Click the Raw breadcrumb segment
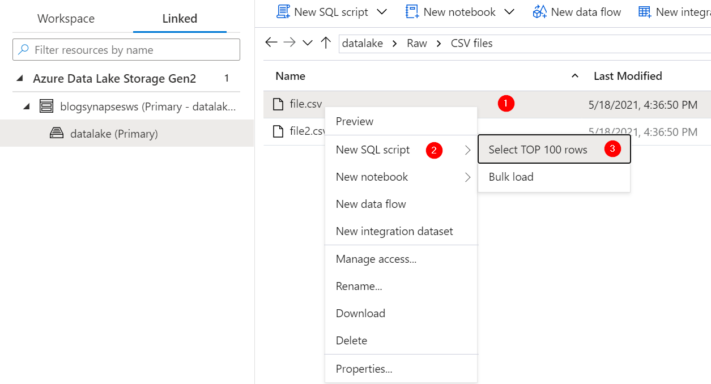711x384 pixels. tap(417, 43)
